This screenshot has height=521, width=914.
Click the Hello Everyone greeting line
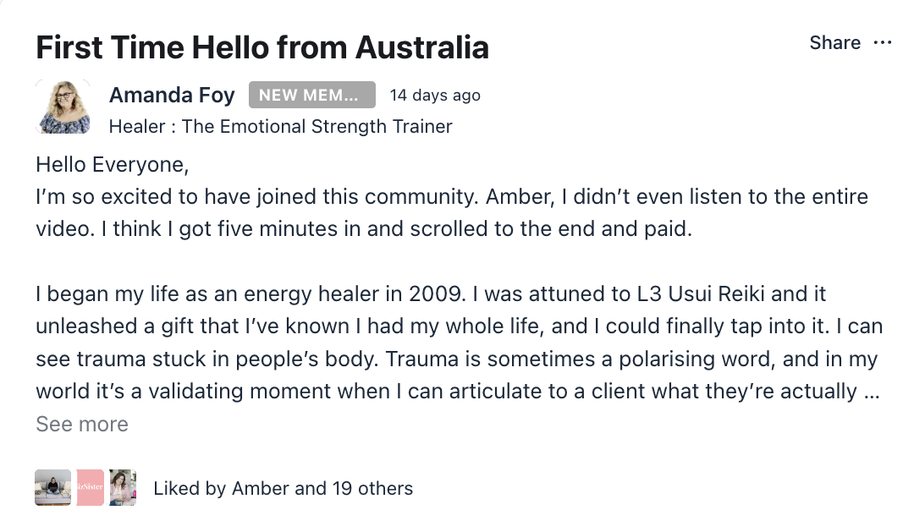click(x=113, y=164)
